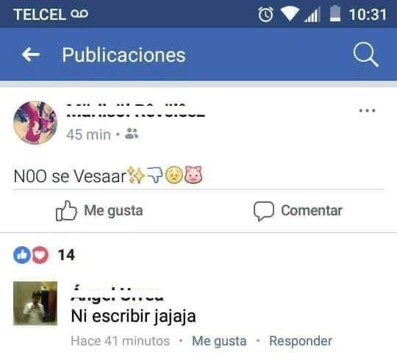Tap the blue like reaction icon

pyautogui.click(x=22, y=255)
